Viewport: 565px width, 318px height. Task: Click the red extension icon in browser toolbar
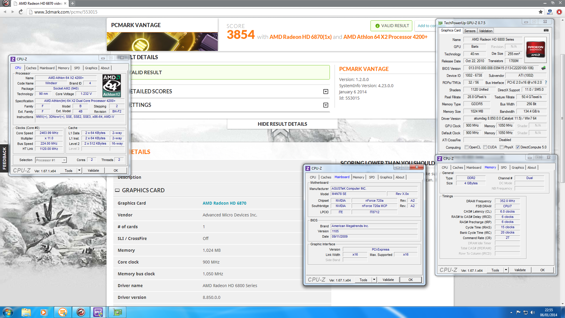559,12
